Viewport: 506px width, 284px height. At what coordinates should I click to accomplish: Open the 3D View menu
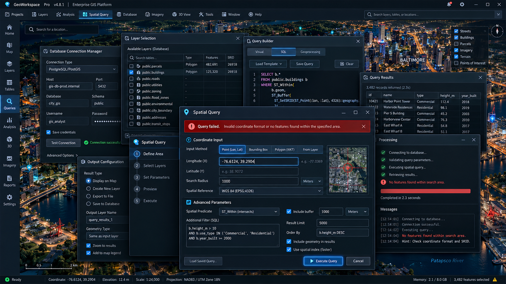(181, 15)
